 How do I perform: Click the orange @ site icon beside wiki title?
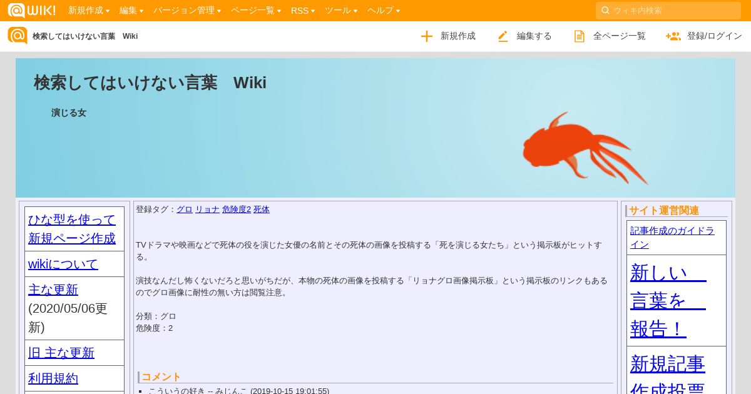point(18,36)
